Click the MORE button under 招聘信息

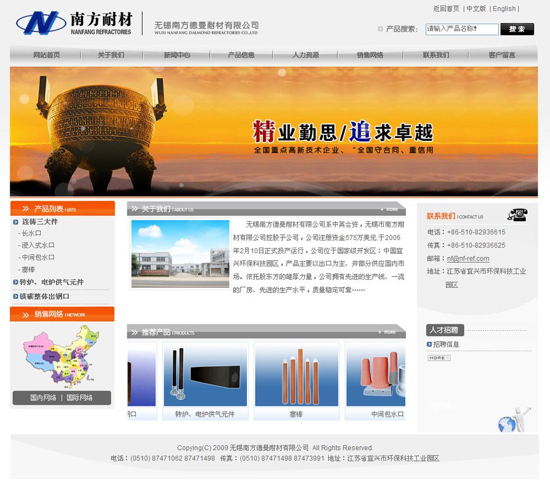(x=438, y=358)
